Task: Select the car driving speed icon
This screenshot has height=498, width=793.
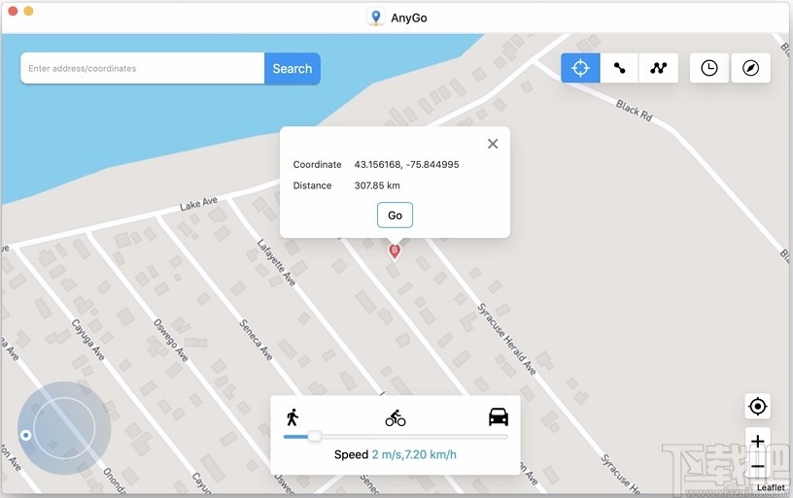Action: pos(499,417)
